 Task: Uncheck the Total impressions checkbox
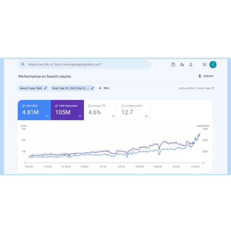point(56,106)
